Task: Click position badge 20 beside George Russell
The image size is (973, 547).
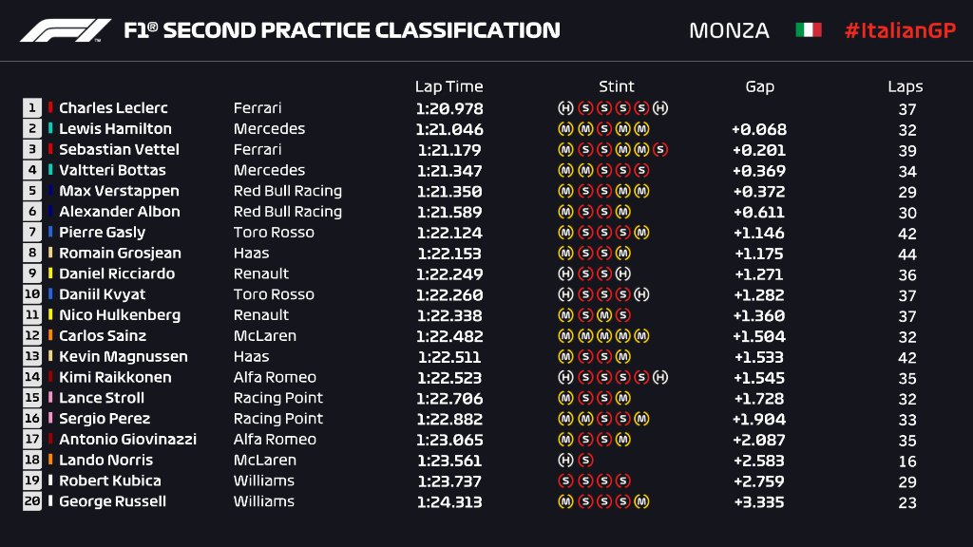Action: [x=32, y=501]
